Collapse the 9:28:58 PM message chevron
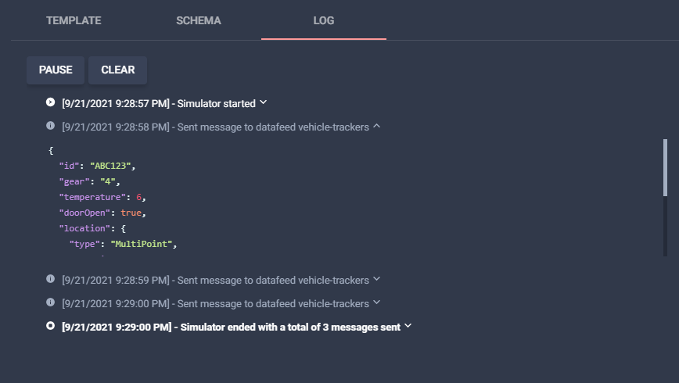Image resolution: width=679 pixels, height=383 pixels. (377, 127)
